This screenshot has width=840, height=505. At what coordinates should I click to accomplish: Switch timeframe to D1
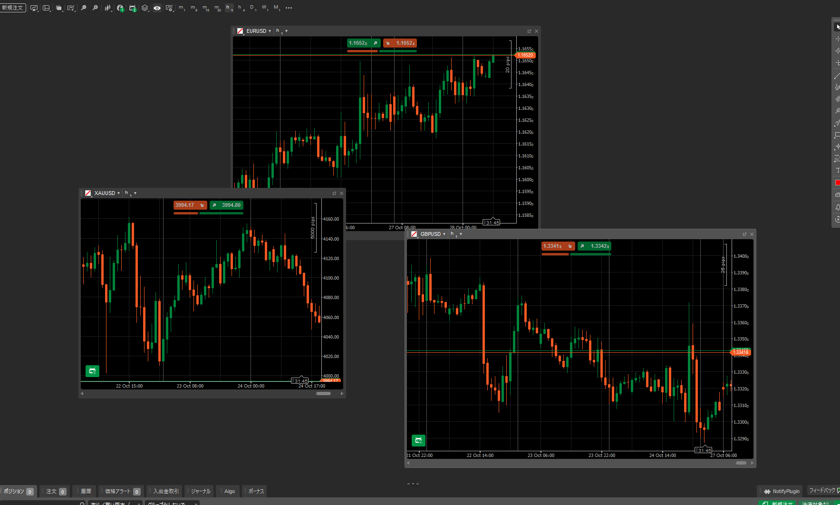tap(253, 8)
